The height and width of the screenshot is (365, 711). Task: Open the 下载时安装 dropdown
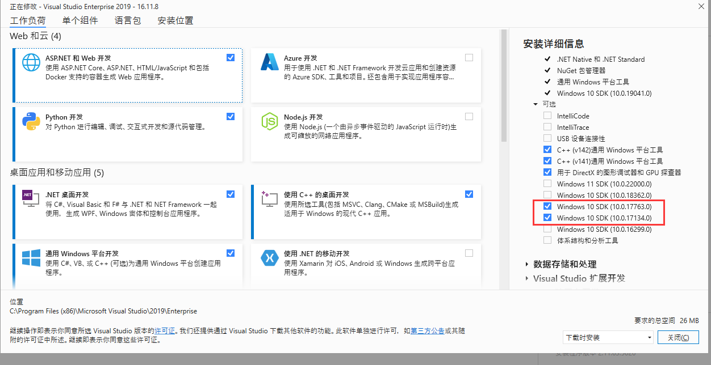click(x=649, y=337)
